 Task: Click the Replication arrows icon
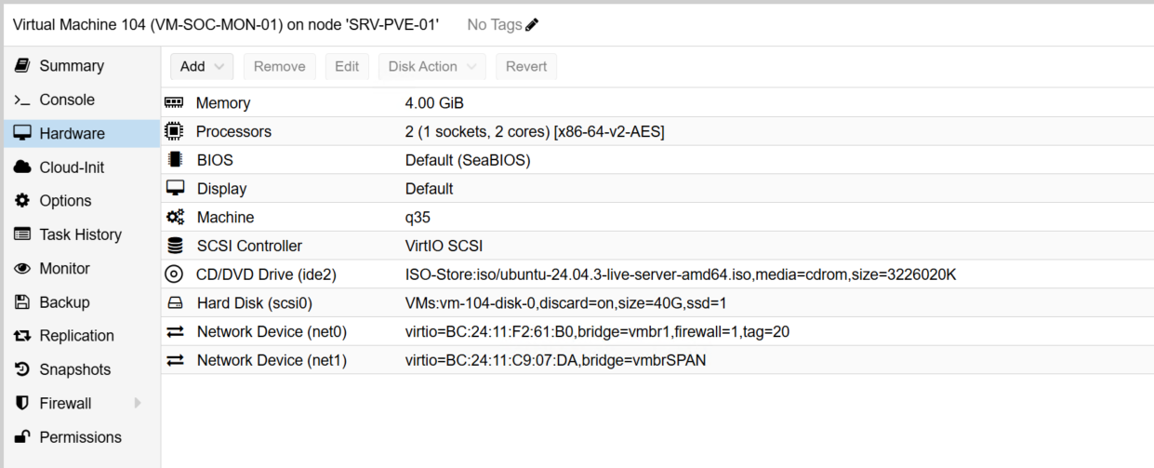22,336
